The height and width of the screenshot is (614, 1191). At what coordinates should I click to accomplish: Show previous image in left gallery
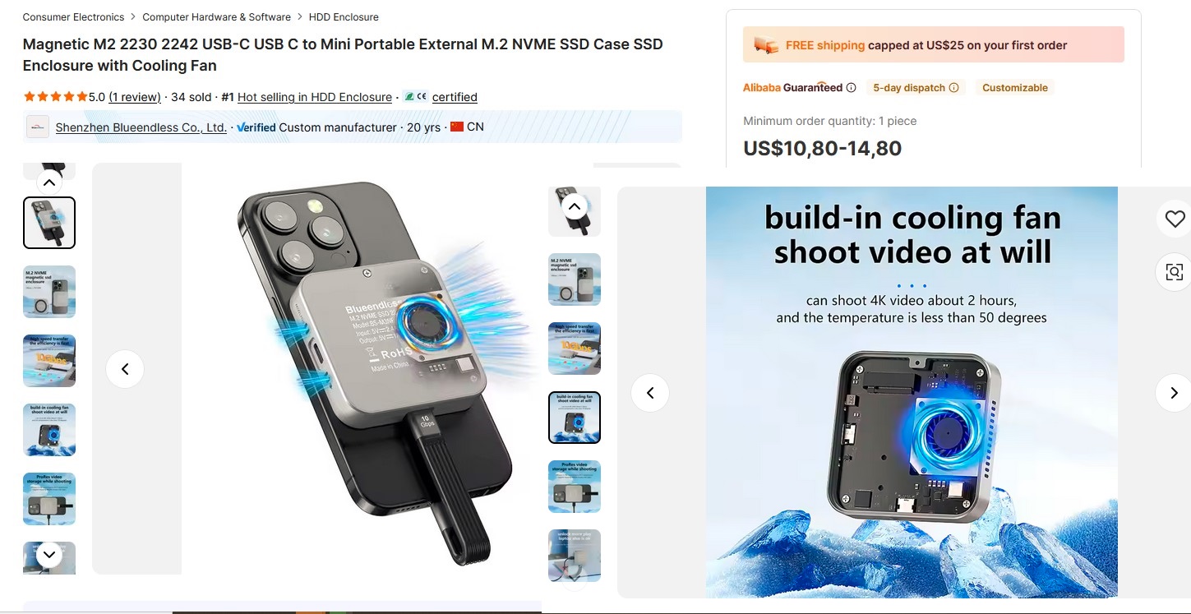[x=125, y=369]
